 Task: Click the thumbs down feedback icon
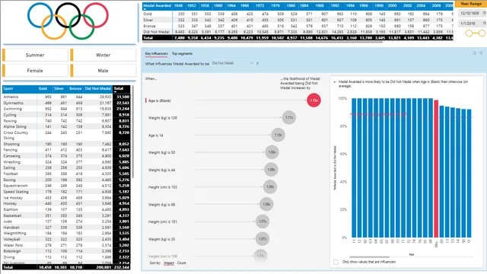click(481, 53)
